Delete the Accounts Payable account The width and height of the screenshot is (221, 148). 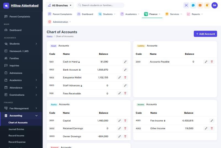(212, 62)
